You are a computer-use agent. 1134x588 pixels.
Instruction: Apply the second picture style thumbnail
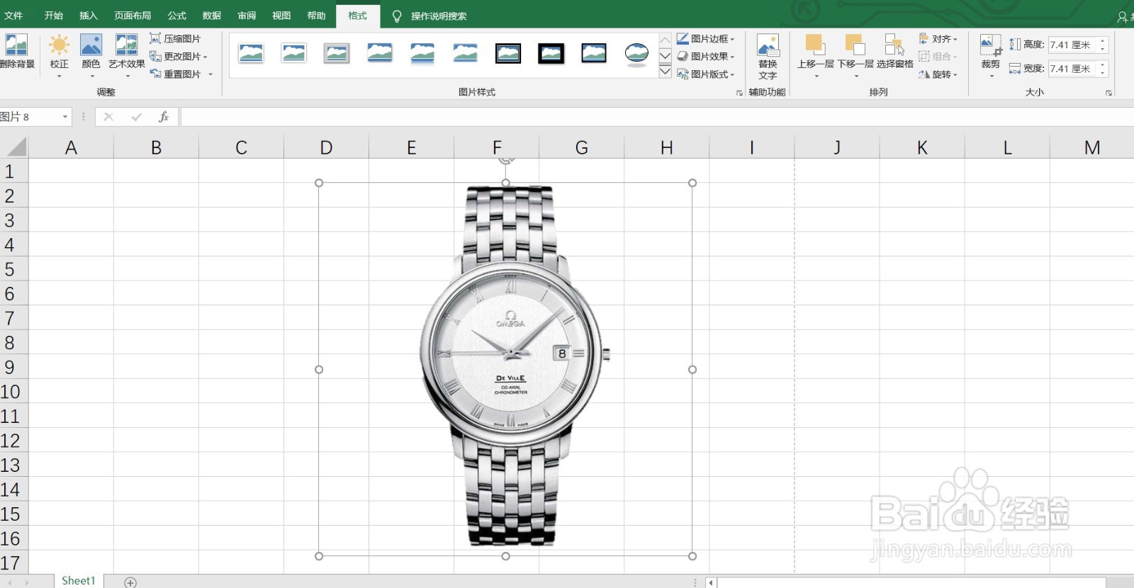click(x=293, y=53)
